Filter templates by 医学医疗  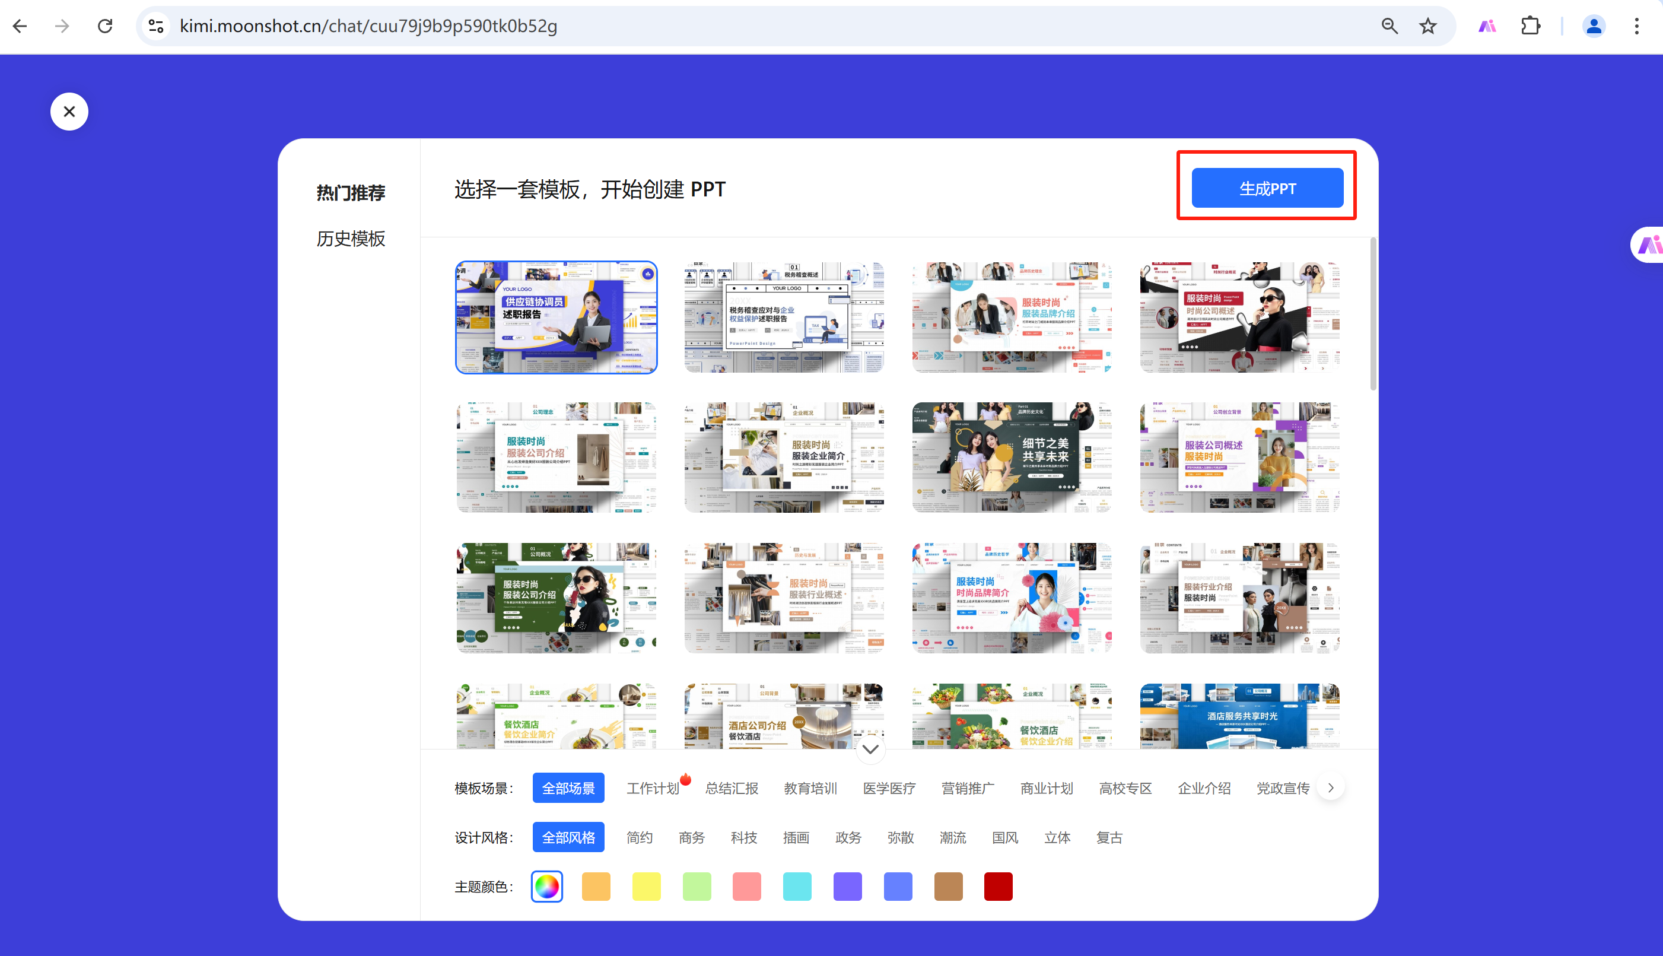pyautogui.click(x=889, y=788)
